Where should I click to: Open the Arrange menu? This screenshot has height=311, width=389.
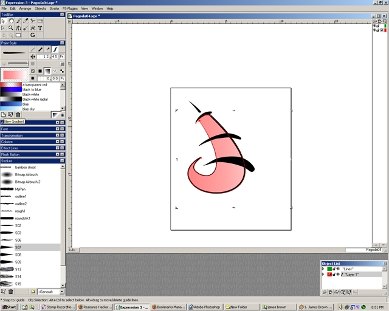25,9
